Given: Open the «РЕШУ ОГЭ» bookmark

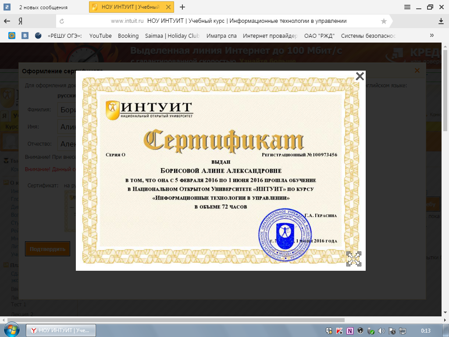Looking at the screenshot, I should point(65,36).
